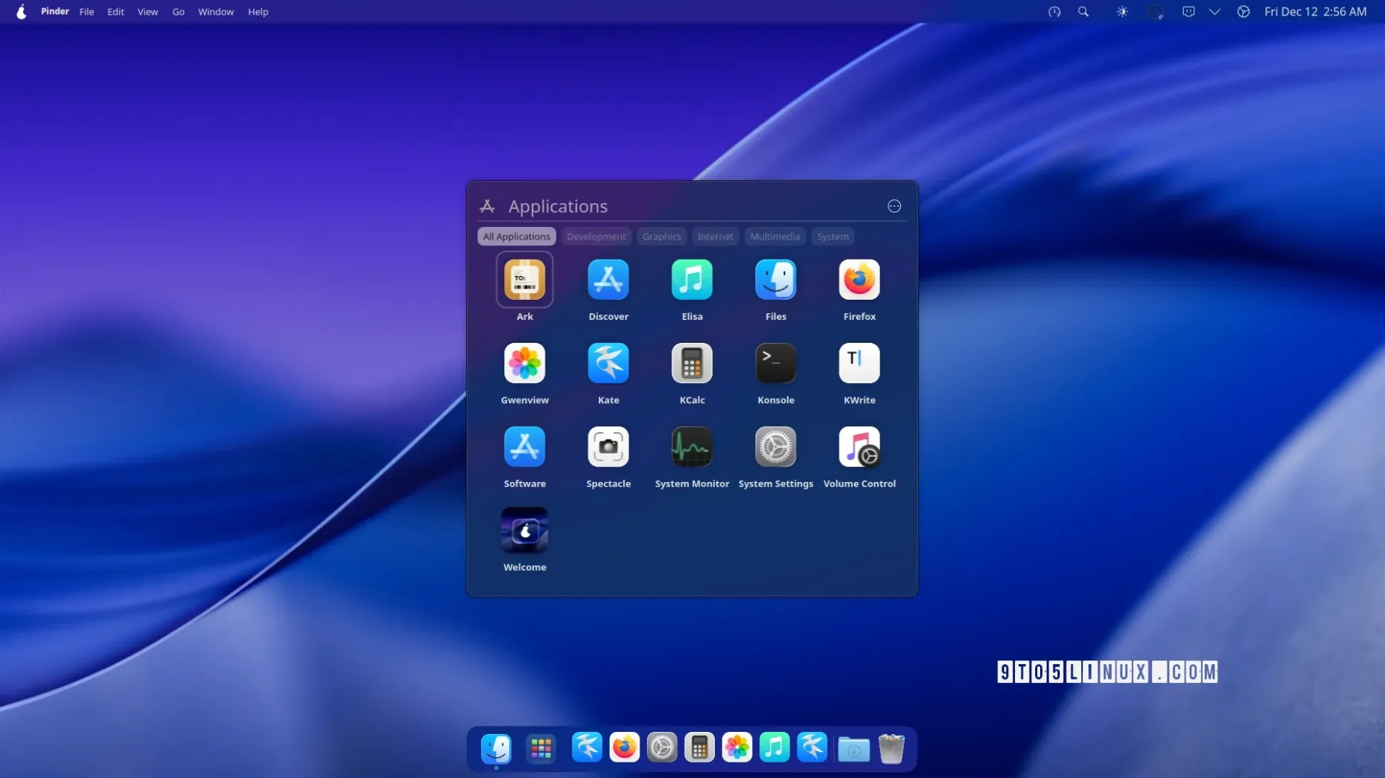The image size is (1385, 778).
Task: Launch the Welcome app
Action: click(524, 531)
